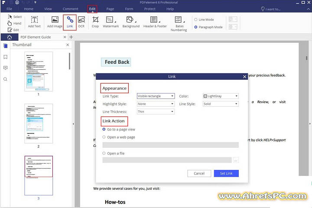Click the Cancel button
The height and width of the screenshot is (208, 312).
[199, 173]
